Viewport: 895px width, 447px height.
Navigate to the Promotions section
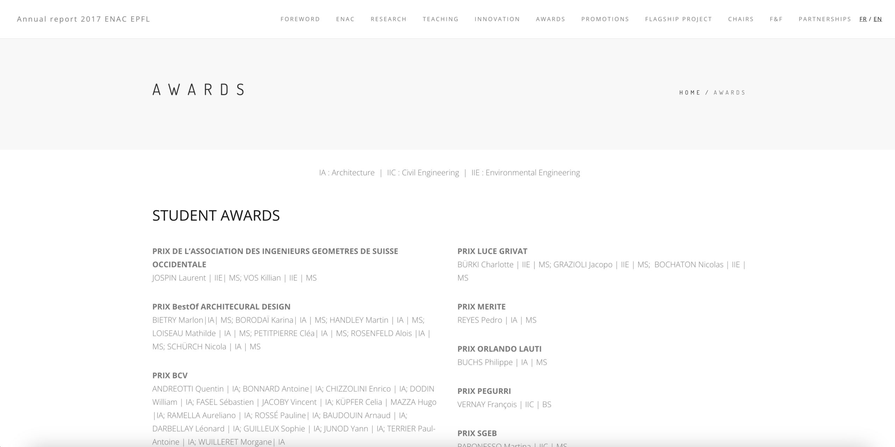click(605, 19)
